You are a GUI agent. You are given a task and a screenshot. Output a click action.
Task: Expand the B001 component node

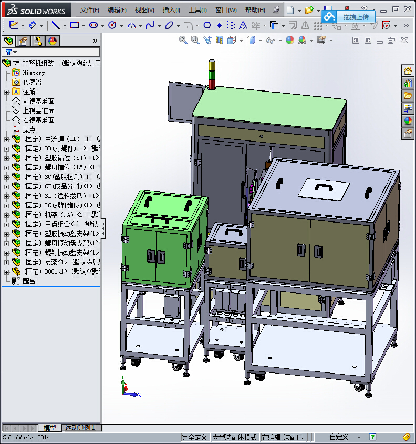pyautogui.click(x=6, y=272)
